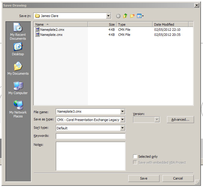
Task: Open the Advanced options button
Action: (x=180, y=119)
